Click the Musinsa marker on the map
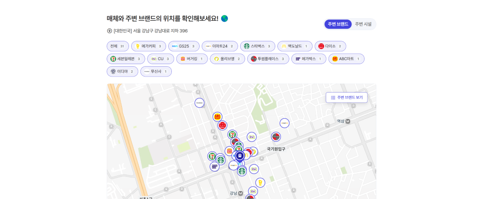This screenshot has width=477, height=199. point(199,103)
